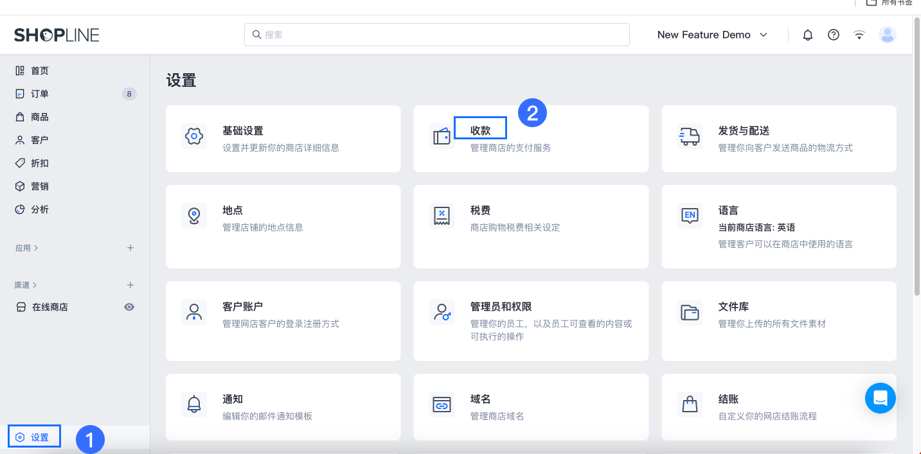Open the 营销 marketing section

point(20,186)
